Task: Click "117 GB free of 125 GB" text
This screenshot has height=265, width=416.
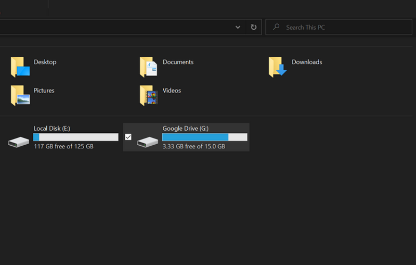Action: (x=63, y=146)
